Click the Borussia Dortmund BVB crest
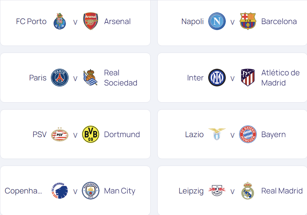 pos(91,134)
